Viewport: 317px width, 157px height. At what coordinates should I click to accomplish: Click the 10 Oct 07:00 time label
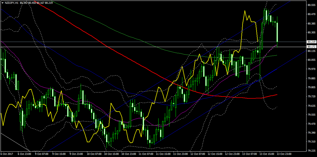click(94, 154)
